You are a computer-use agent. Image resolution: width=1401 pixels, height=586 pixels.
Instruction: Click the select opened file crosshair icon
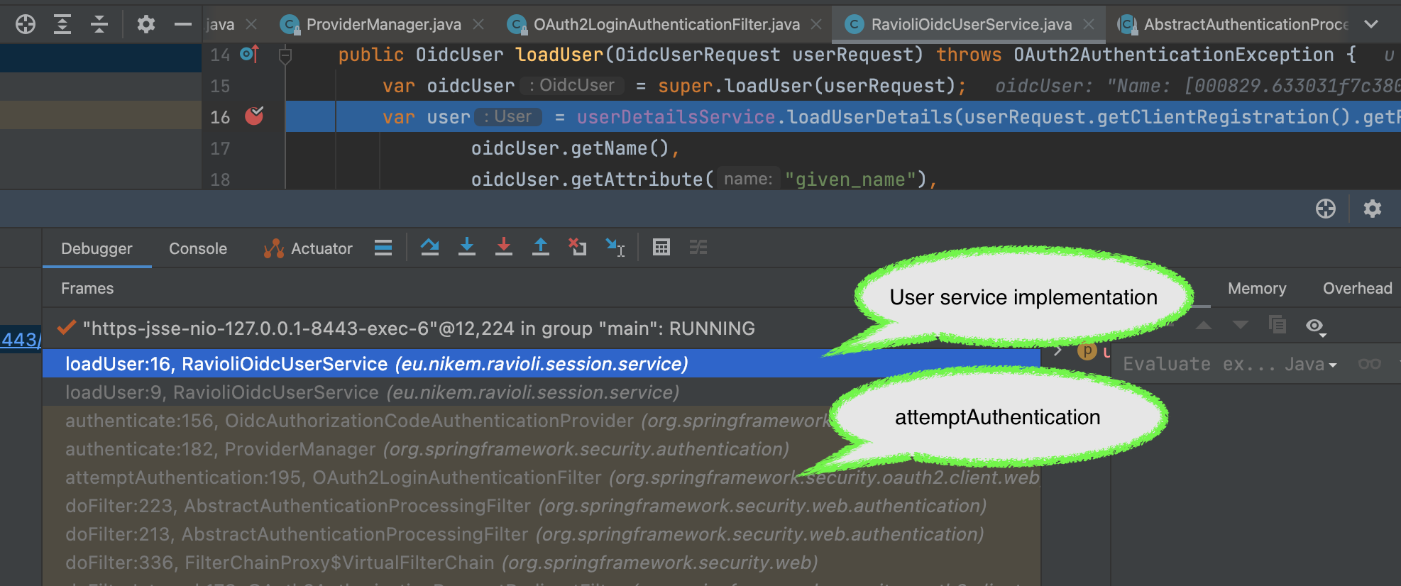tap(26, 24)
